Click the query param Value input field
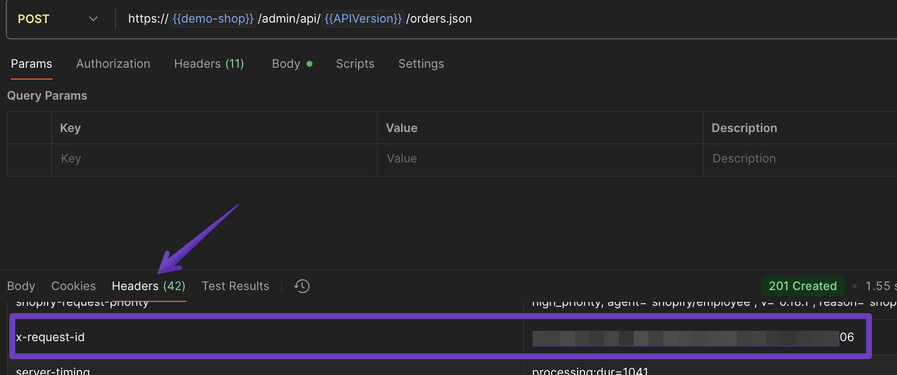Image resolution: width=897 pixels, height=375 pixels. tap(539, 159)
